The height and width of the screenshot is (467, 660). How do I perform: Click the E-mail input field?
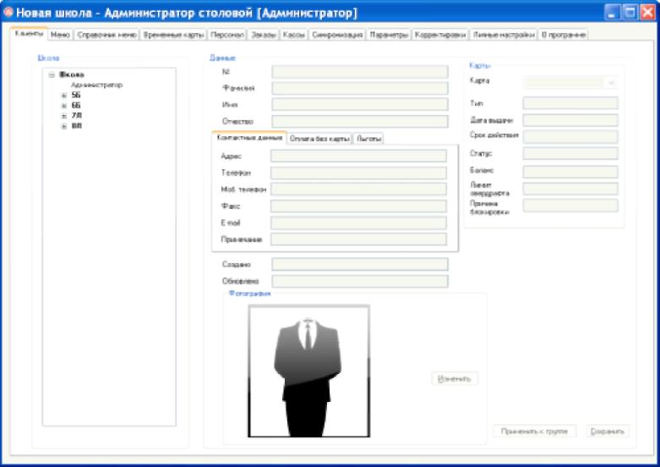[358, 223]
